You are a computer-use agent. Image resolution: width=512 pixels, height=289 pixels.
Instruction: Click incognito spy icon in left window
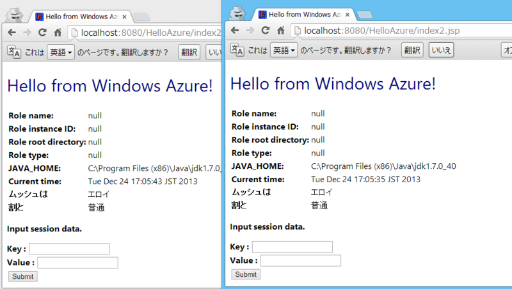pyautogui.click(x=15, y=15)
